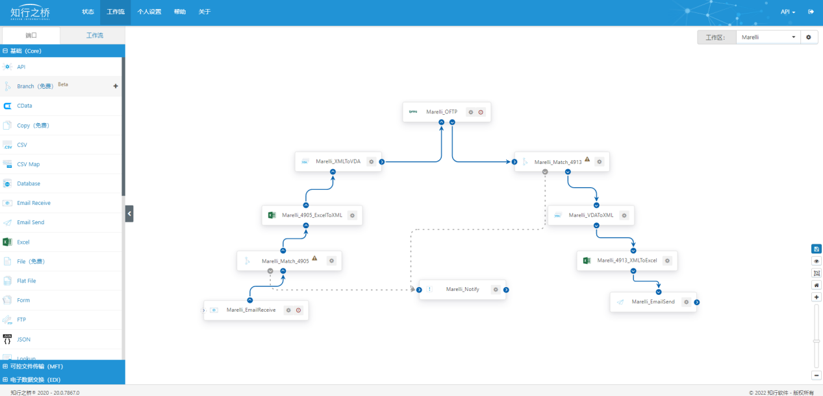Screen dimensions: 823x396
Task: Open settings gear on Marelli_Notify node
Action: point(496,290)
